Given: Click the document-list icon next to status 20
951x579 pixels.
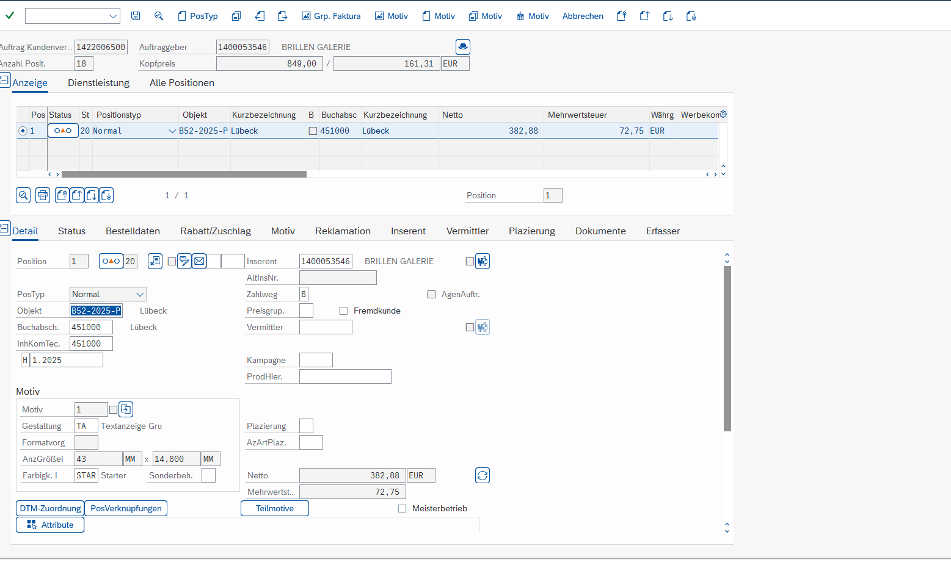Looking at the screenshot, I should pyautogui.click(x=155, y=261).
